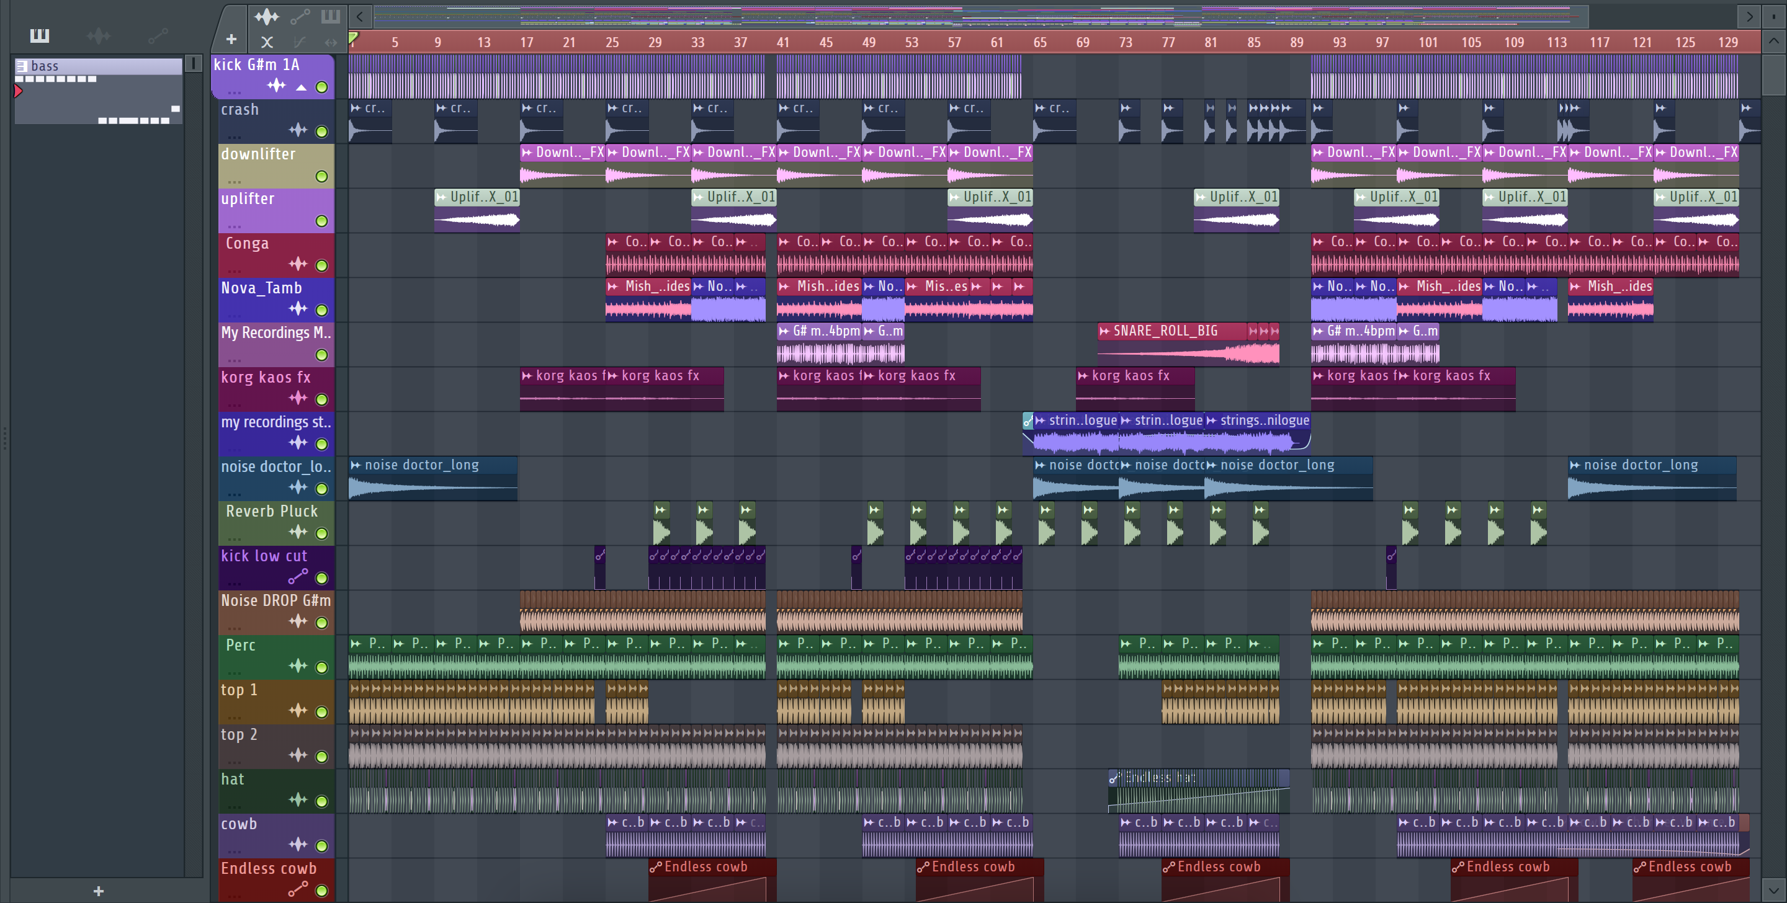Viewport: 1787px width, 903px height.
Task: Show patterns in the picker panel
Action: click(40, 35)
